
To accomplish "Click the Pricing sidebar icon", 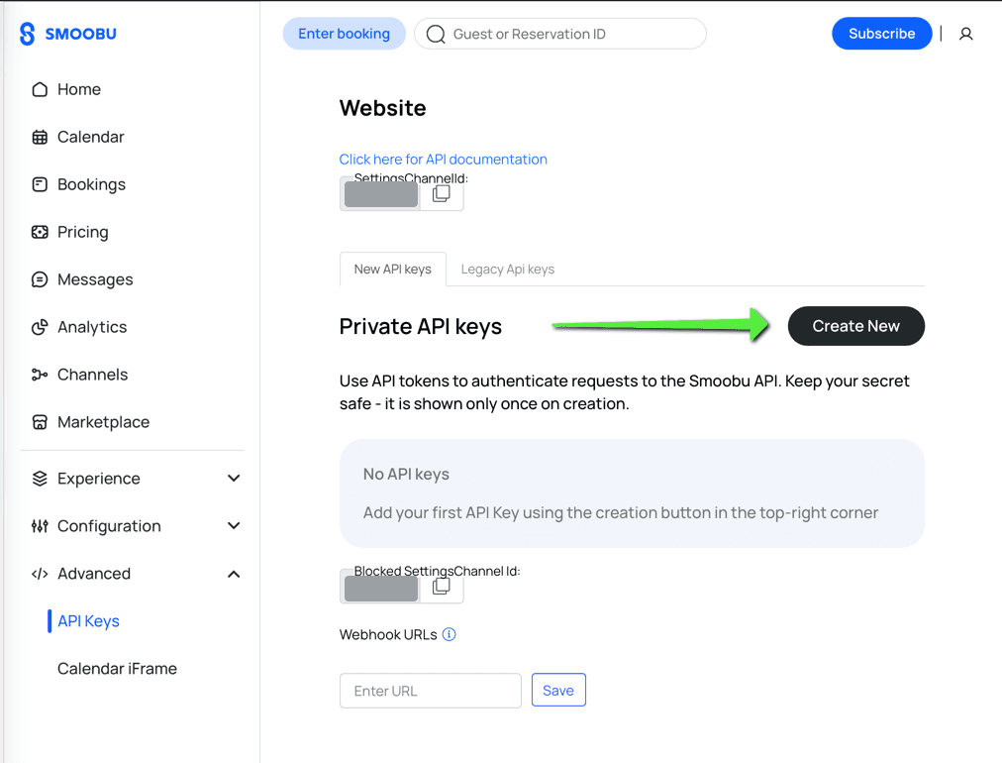I will point(40,232).
